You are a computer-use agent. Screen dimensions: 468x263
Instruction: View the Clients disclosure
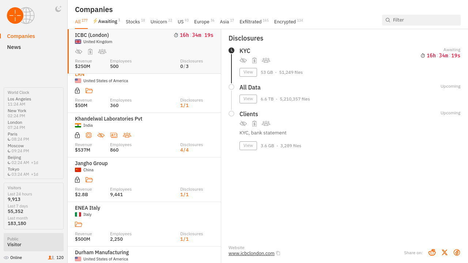click(248, 146)
